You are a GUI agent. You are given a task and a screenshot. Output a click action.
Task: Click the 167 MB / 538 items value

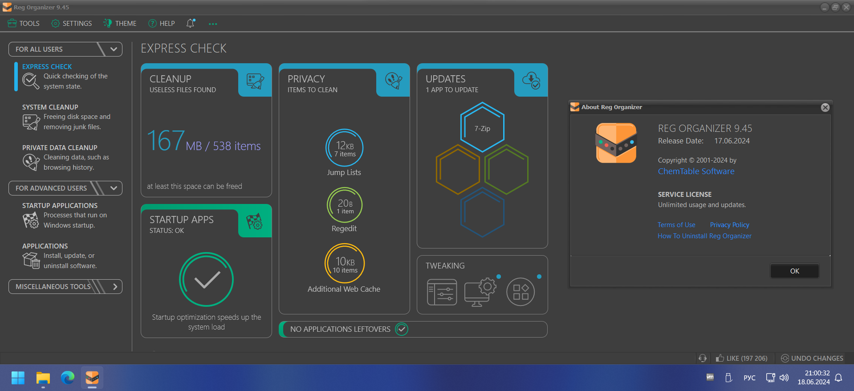pyautogui.click(x=204, y=141)
